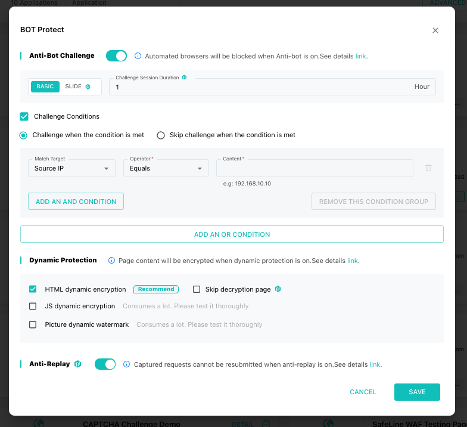Select the BASIC challenge tab
The height and width of the screenshot is (427, 467).
coord(45,86)
